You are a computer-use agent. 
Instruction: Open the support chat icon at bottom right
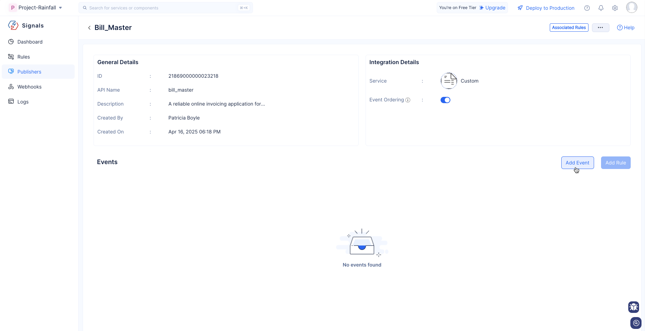636,323
